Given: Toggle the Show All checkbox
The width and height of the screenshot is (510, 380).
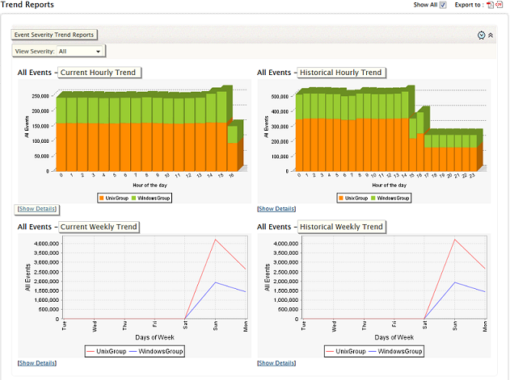Looking at the screenshot, I should (443, 5).
